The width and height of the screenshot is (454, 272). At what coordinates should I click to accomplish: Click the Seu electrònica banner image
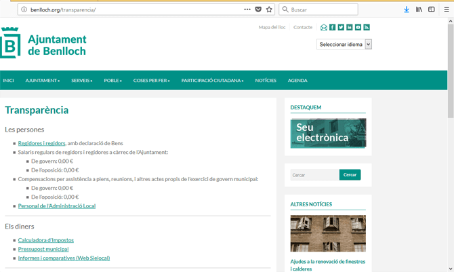(x=328, y=133)
